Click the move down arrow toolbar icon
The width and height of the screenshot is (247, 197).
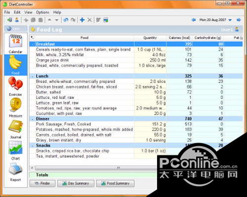point(57,20)
